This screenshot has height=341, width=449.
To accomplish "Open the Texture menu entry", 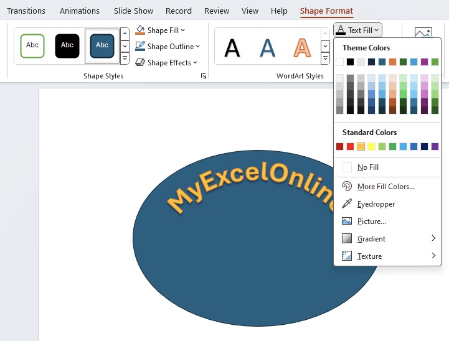I will pos(387,256).
